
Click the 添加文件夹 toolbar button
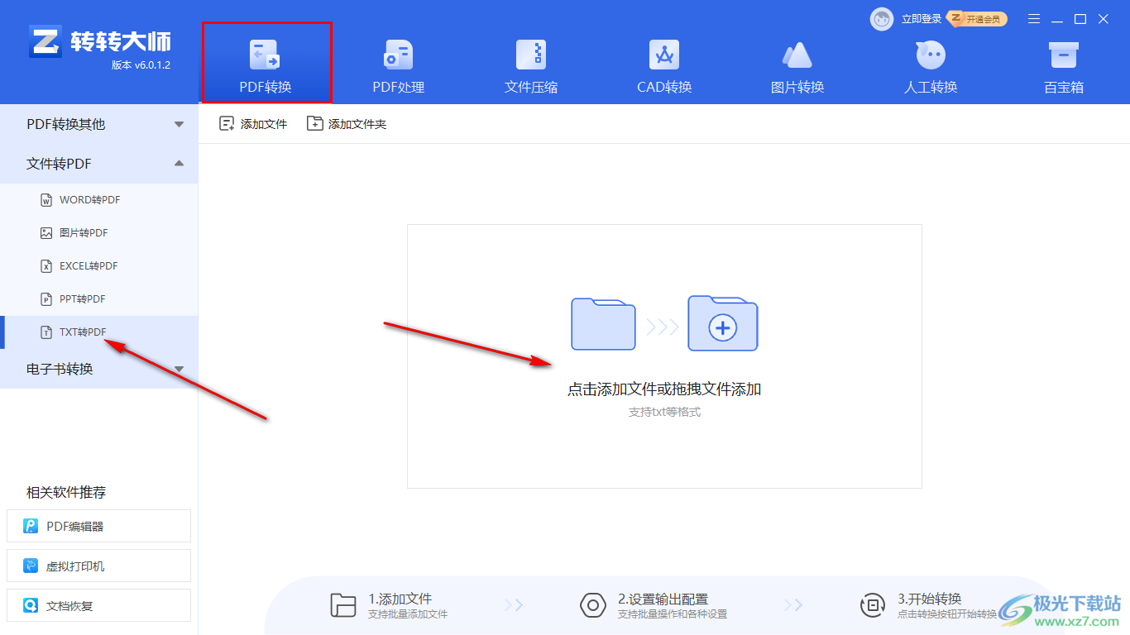[x=347, y=124]
